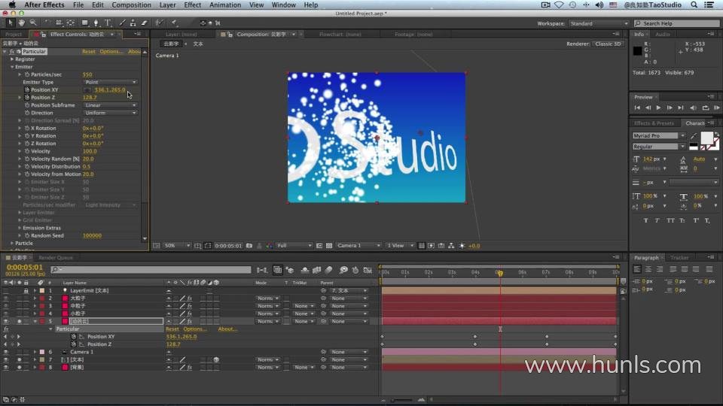Image resolution: width=723 pixels, height=406 pixels.
Task: Toggle visibility of layer 2 大粒子
Action: 5,298
